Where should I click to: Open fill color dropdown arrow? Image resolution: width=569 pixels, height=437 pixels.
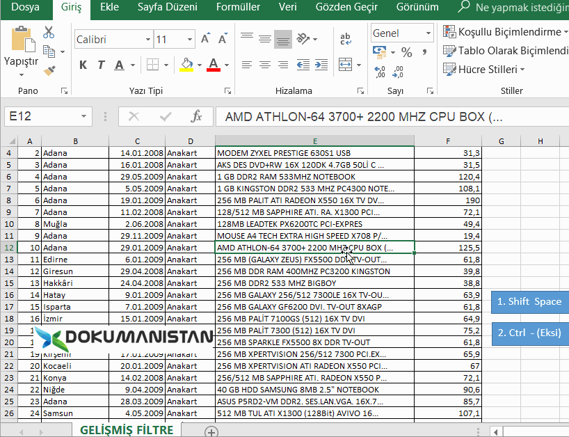coord(200,65)
